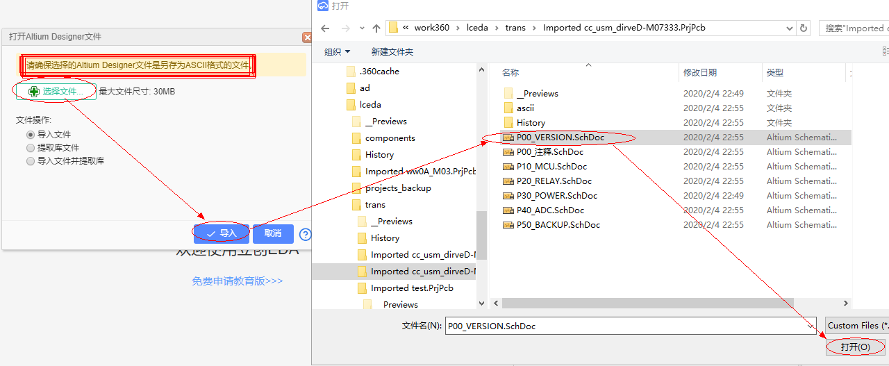Select components folder in the navigation tree
889x366 pixels.
coord(390,138)
